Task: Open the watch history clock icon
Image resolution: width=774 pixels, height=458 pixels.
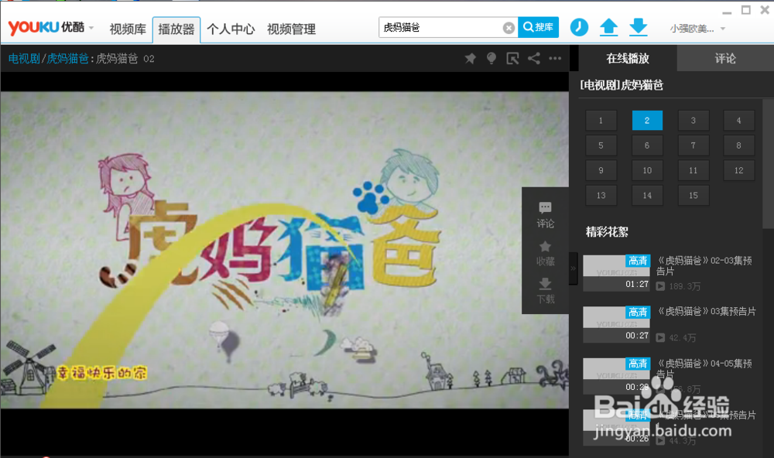Action: tap(579, 27)
